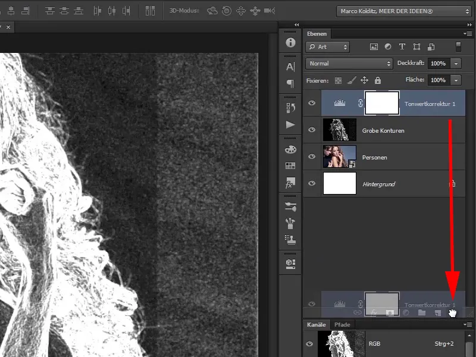Open the Fläche slider arrow
The height and width of the screenshot is (357, 476).
point(456,80)
